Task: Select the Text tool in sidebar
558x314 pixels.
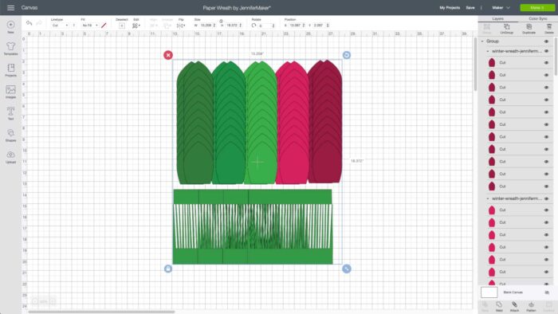Action: coord(10,113)
